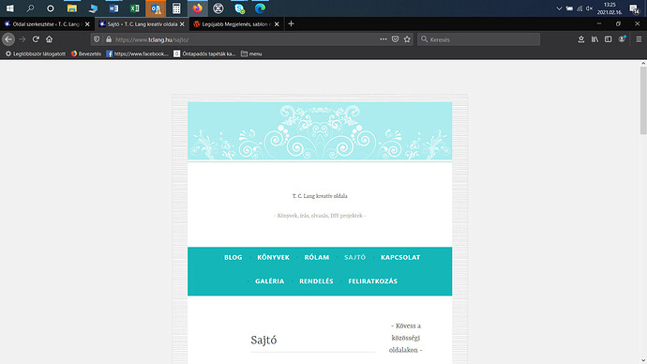
Task: Close the 'Sajtó' browser tab
Action: coord(182,24)
